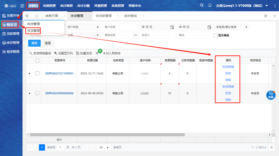Viewport: 279px width, 156px height.
Task: Switch to the 收货款管理 tab
Action: tap(104, 16)
